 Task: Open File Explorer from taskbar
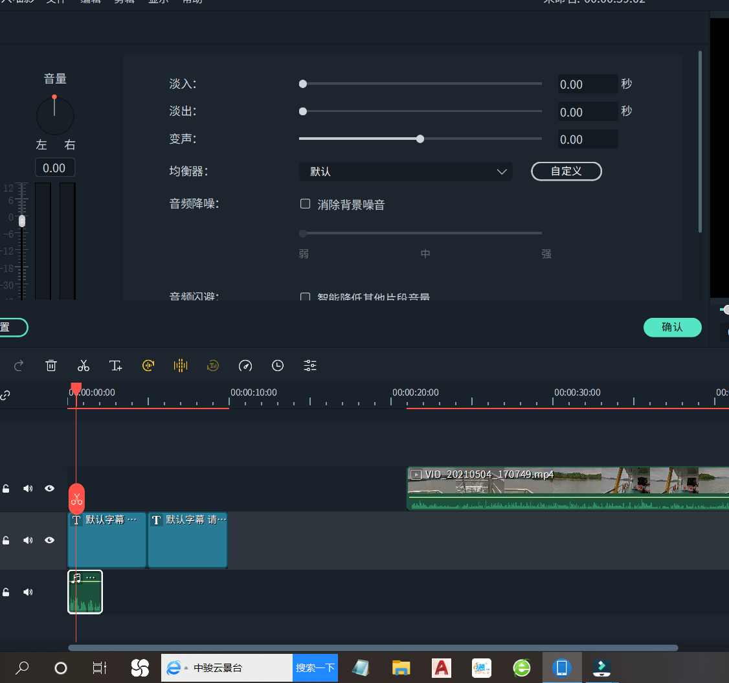tap(401, 668)
